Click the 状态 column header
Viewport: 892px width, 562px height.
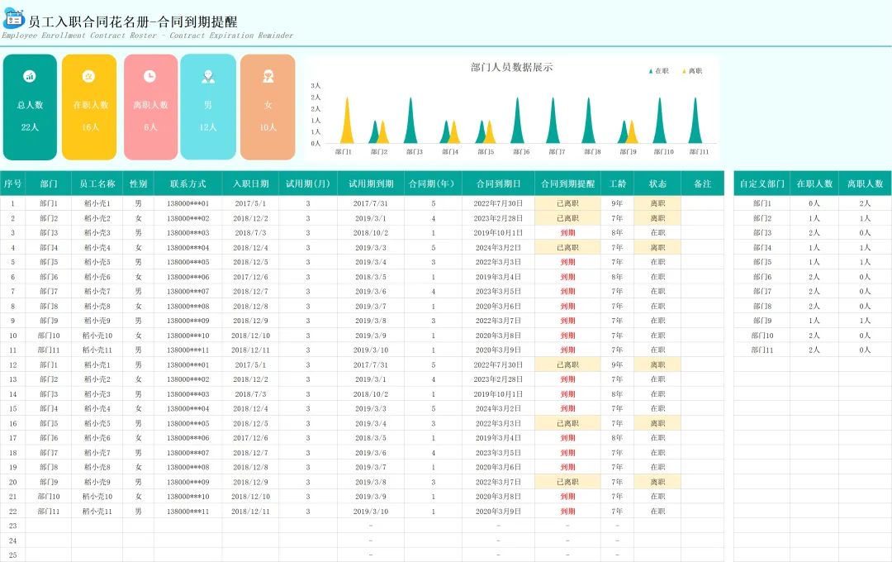pos(657,183)
